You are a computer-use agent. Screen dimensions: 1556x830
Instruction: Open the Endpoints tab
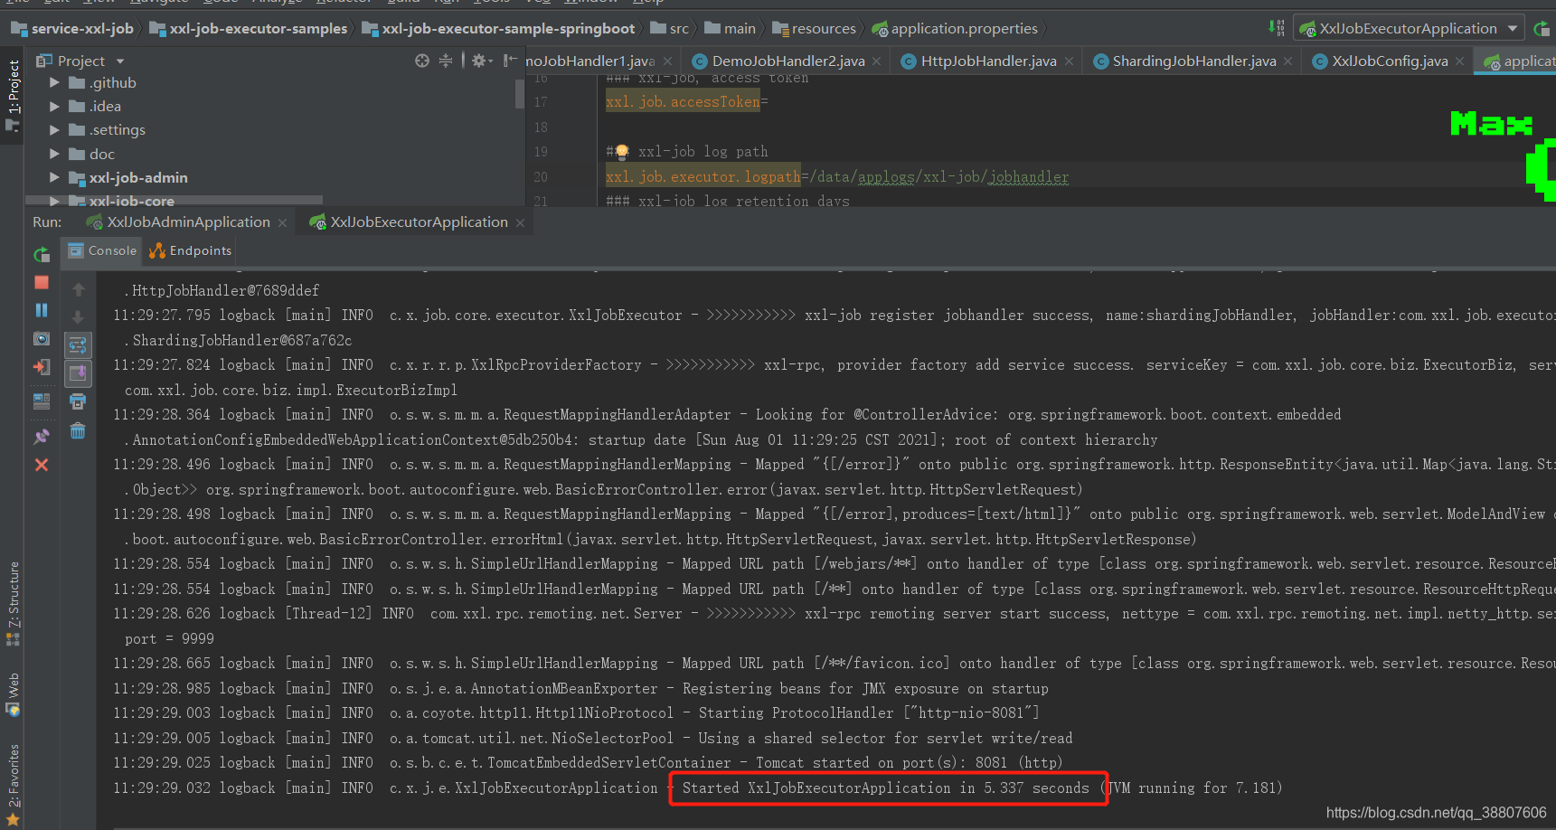pos(191,250)
